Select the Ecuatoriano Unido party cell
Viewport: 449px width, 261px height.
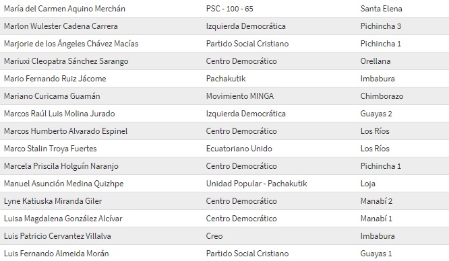pos(239,149)
